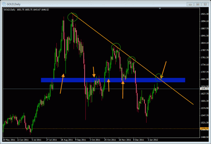Click the 1601.30 price scale label
Image resolution: width=211 pixels, height=144 pixels.
coord(205,101)
